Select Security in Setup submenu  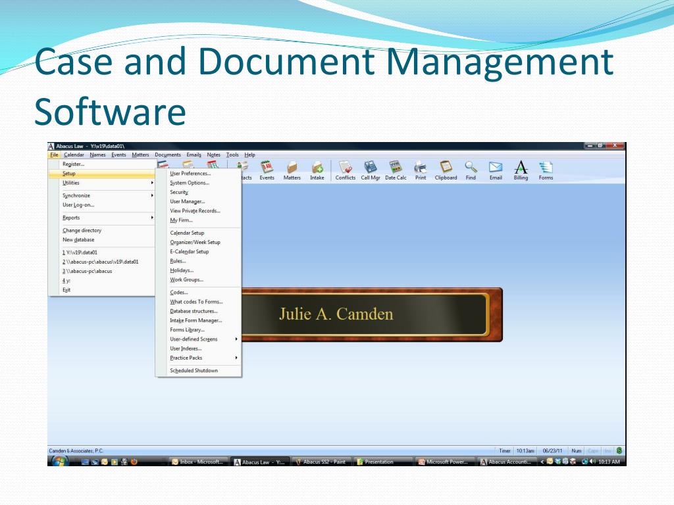199,193
